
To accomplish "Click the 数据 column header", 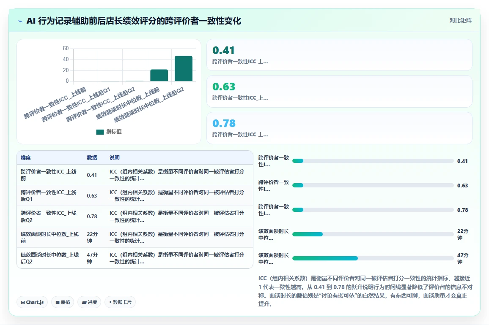I will click(92, 158).
